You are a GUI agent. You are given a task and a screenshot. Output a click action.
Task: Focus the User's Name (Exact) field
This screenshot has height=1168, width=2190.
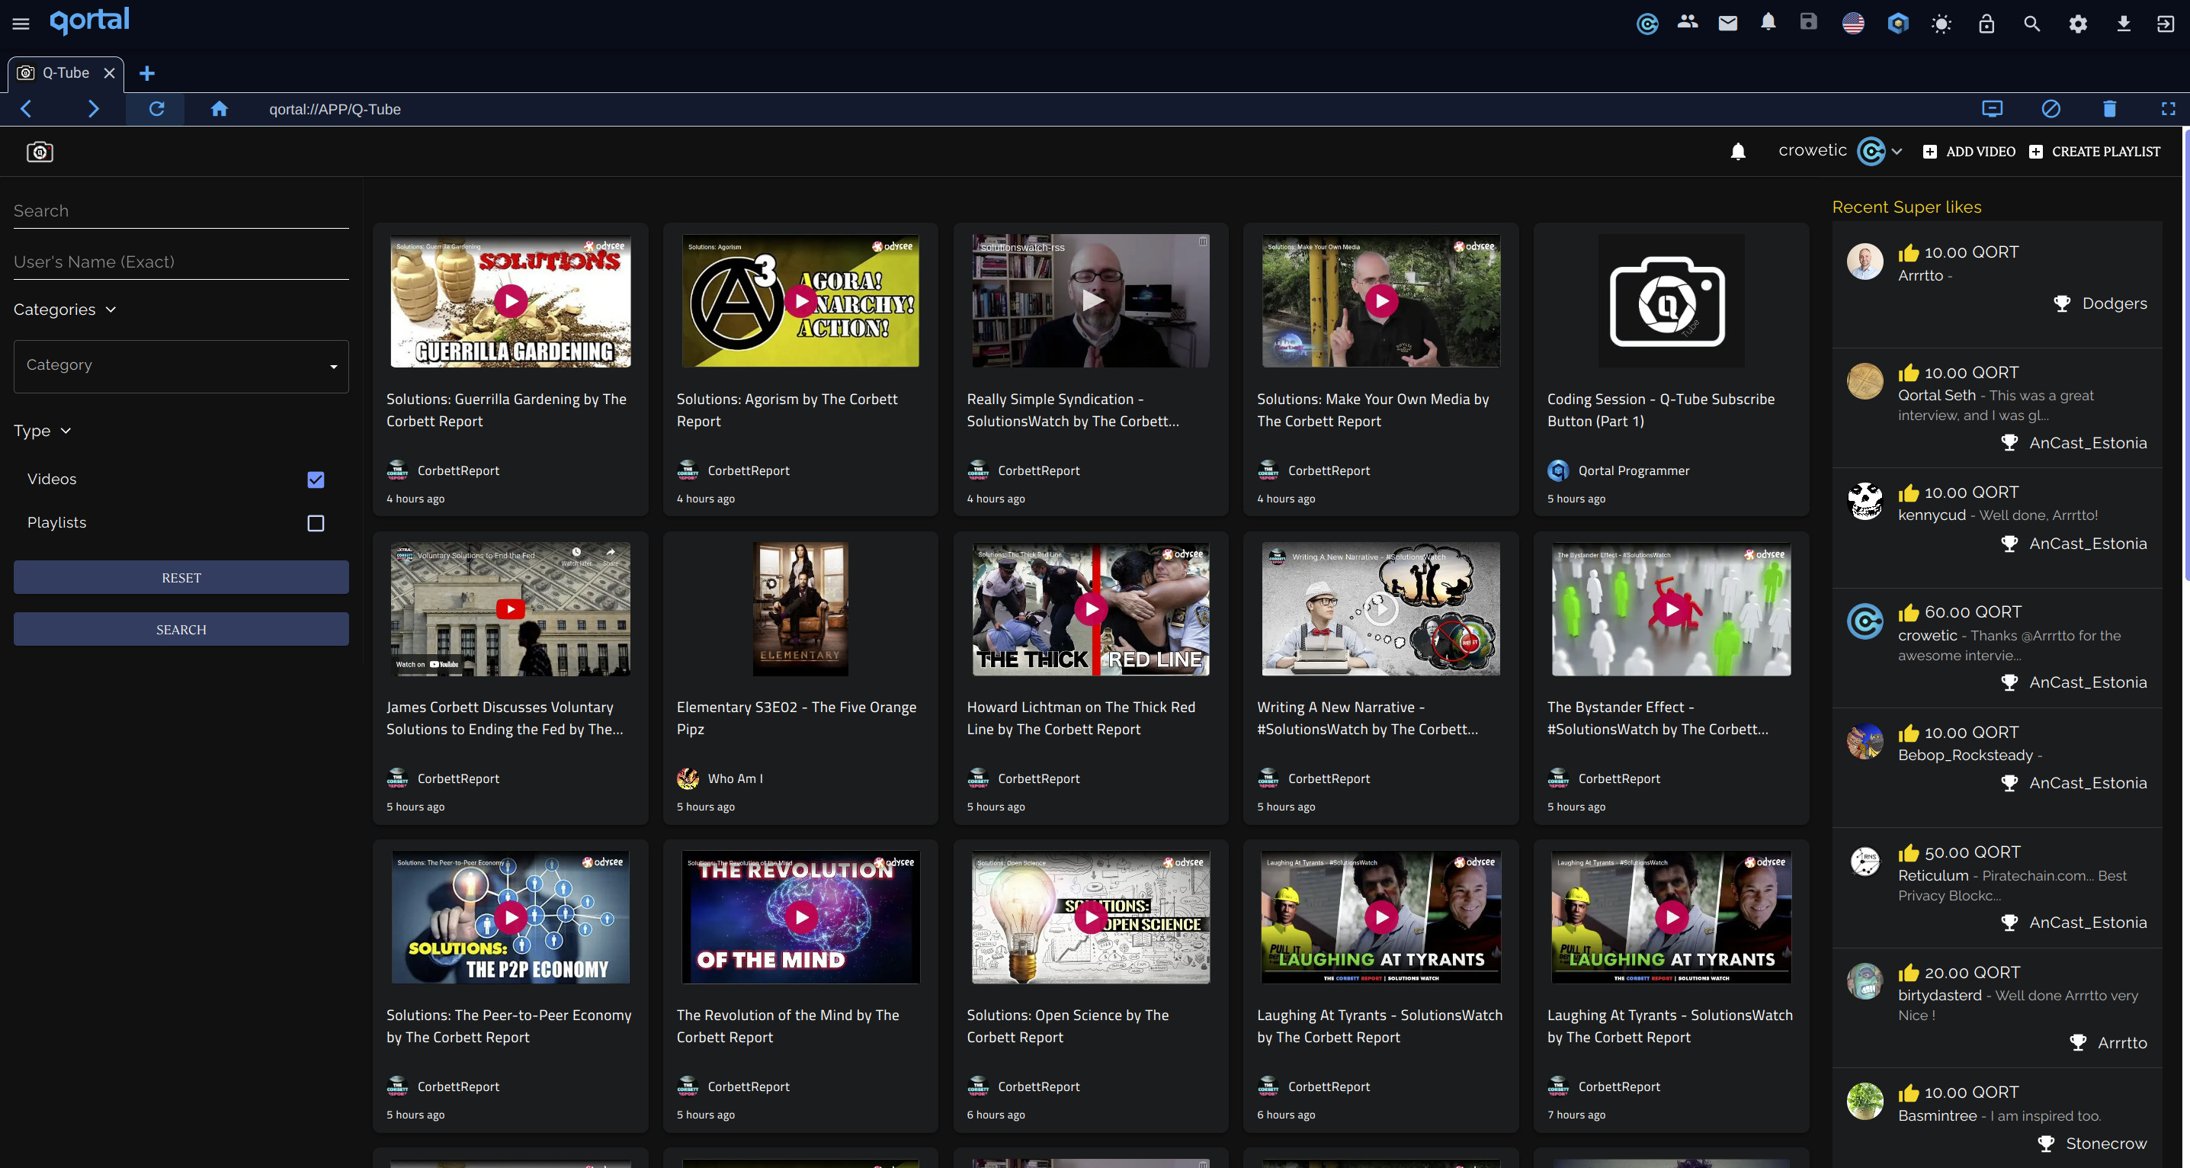[181, 262]
